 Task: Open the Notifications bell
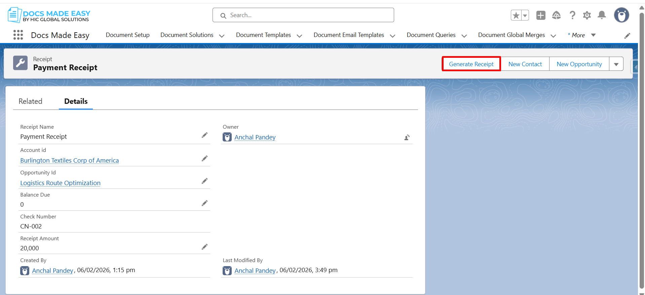(x=602, y=15)
